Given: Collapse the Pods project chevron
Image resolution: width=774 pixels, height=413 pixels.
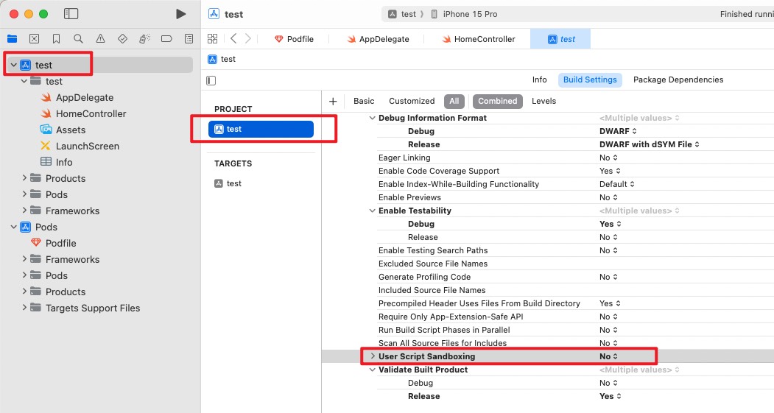Looking at the screenshot, I should pos(14,227).
